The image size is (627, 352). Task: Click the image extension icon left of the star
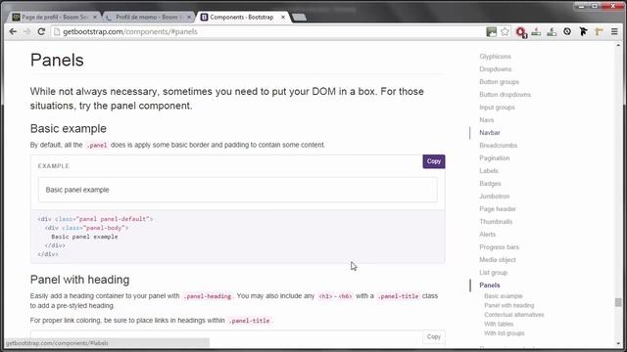491,32
